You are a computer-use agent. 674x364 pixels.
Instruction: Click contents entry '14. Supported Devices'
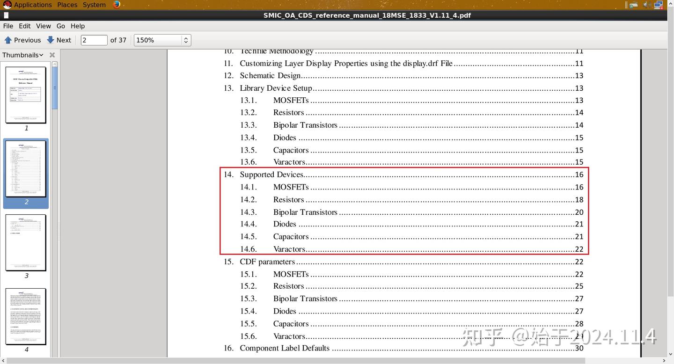(403, 175)
